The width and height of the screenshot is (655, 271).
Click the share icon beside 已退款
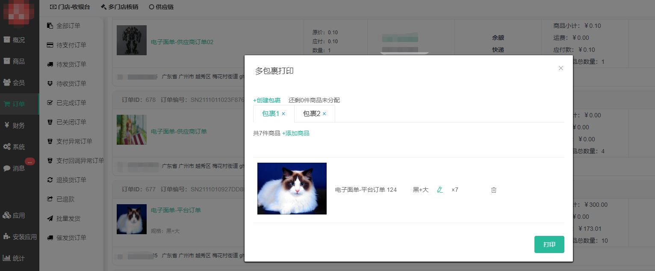point(50,199)
